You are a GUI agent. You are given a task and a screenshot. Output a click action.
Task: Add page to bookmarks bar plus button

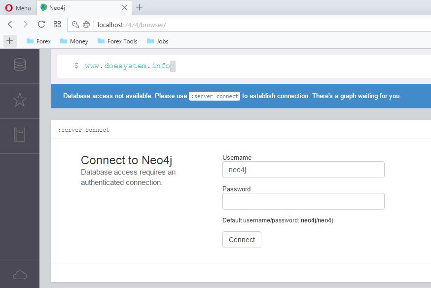pyautogui.click(x=10, y=41)
